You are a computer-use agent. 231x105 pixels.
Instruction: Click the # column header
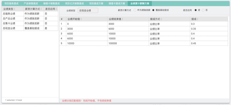[x=63, y=19]
